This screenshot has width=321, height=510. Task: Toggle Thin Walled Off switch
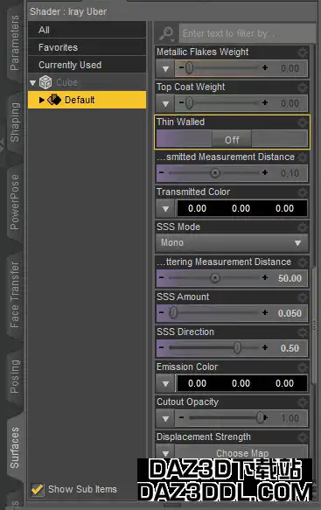(232, 139)
